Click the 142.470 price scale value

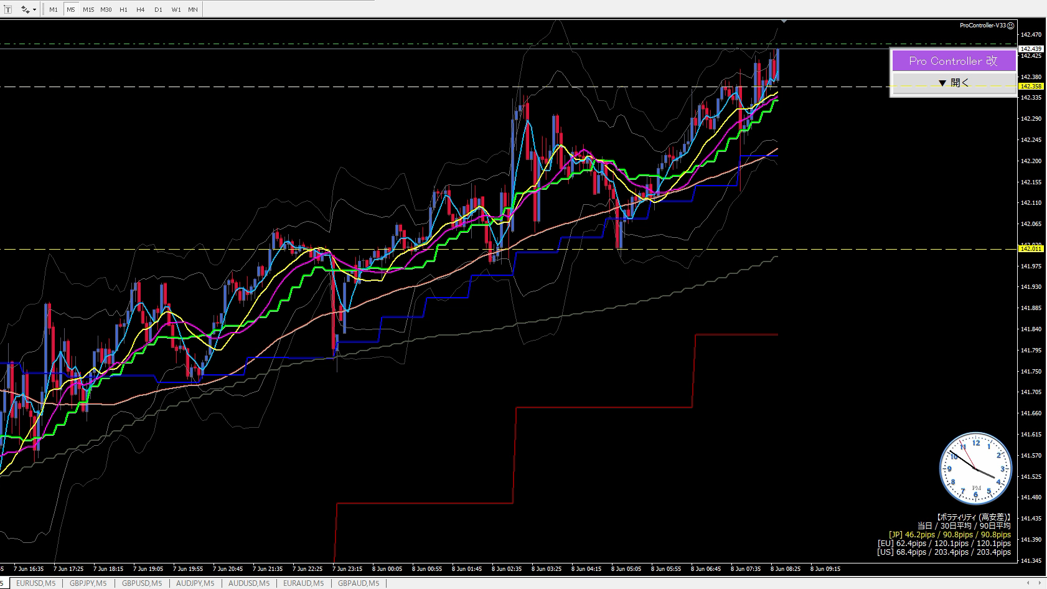point(1031,35)
